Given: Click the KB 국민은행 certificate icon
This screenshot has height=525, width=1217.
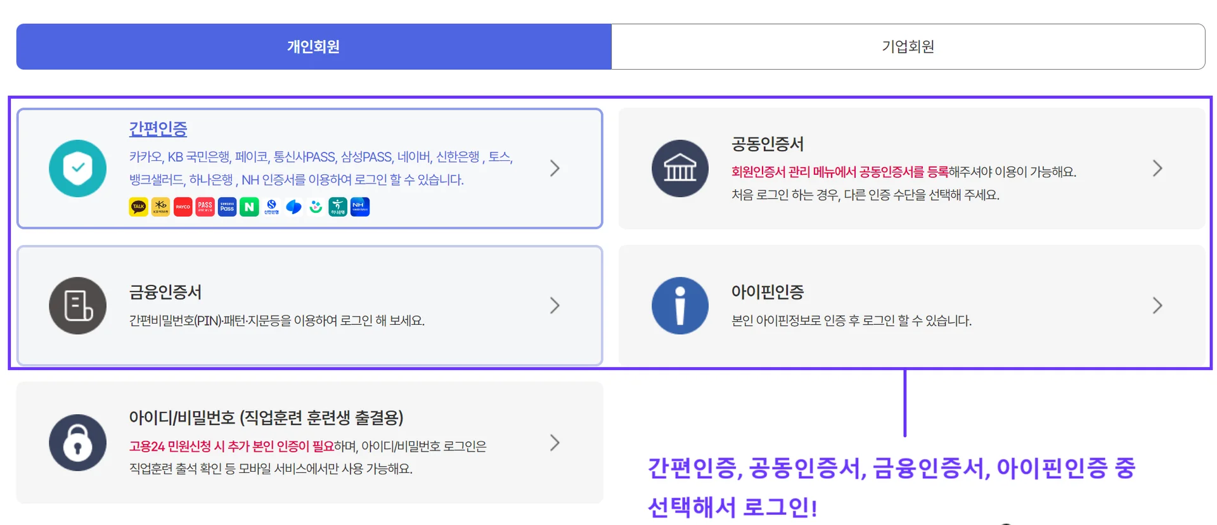Looking at the screenshot, I should point(160,206).
